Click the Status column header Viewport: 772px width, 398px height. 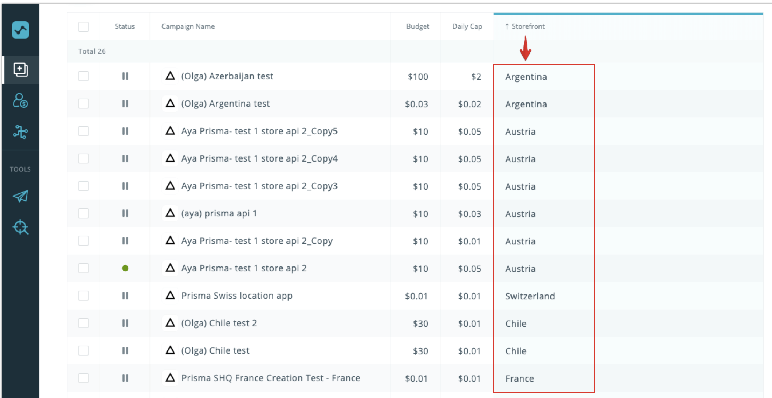(x=125, y=26)
